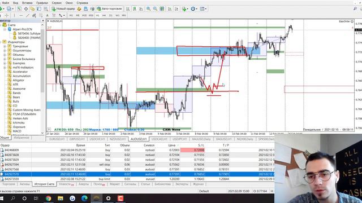Open the Торговля terminal tab
362x203 pixels.
8,184
